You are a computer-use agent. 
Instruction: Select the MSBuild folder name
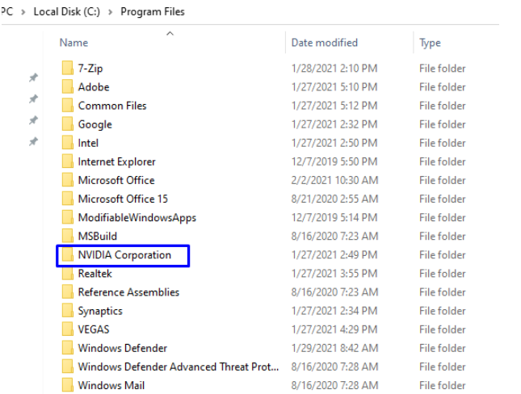pyautogui.click(x=98, y=237)
